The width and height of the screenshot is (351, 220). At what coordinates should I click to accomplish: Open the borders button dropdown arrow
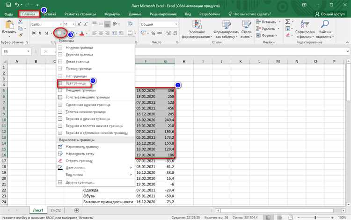click(64, 33)
